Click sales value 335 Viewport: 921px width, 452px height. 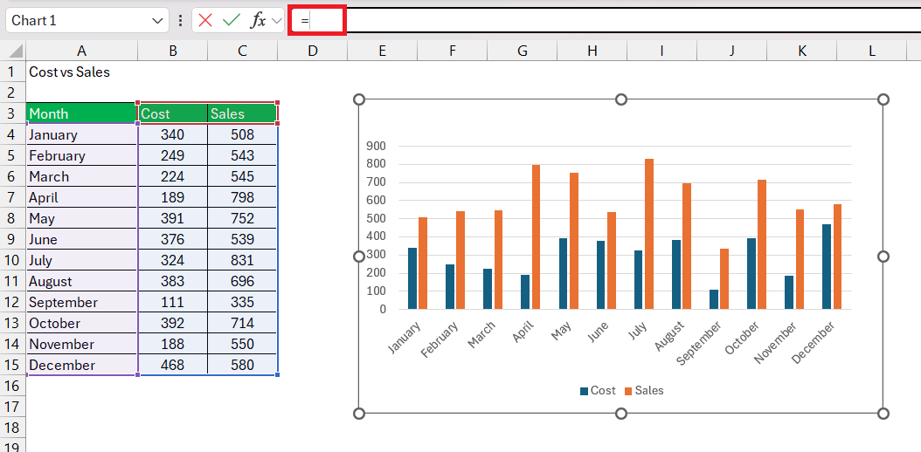pos(243,302)
